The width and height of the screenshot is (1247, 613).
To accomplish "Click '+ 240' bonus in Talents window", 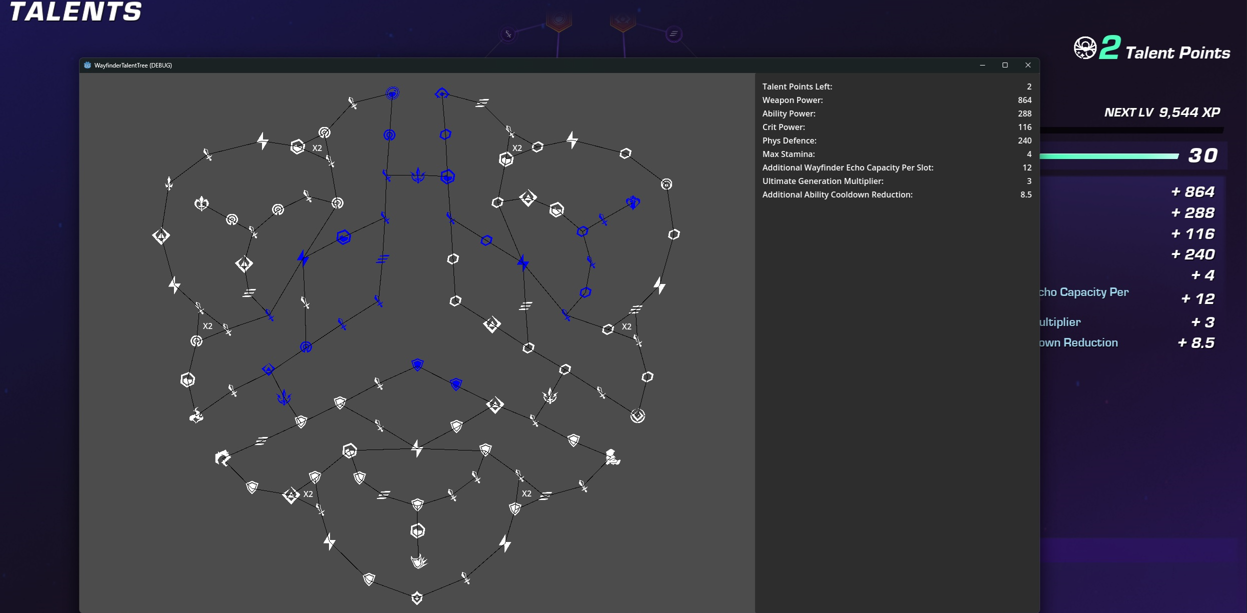I will point(1192,254).
